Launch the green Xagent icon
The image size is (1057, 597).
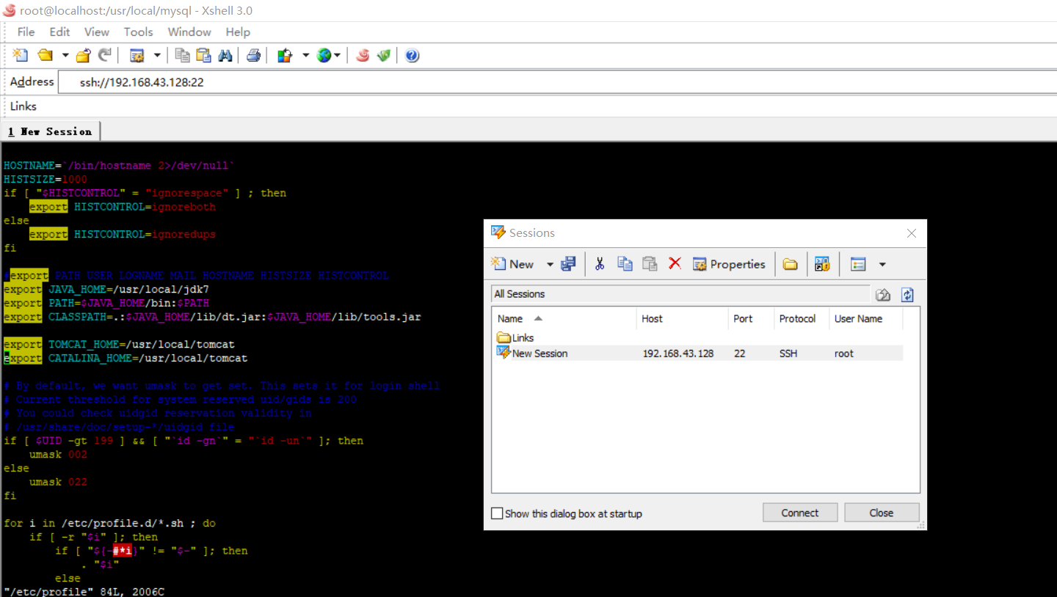(383, 55)
